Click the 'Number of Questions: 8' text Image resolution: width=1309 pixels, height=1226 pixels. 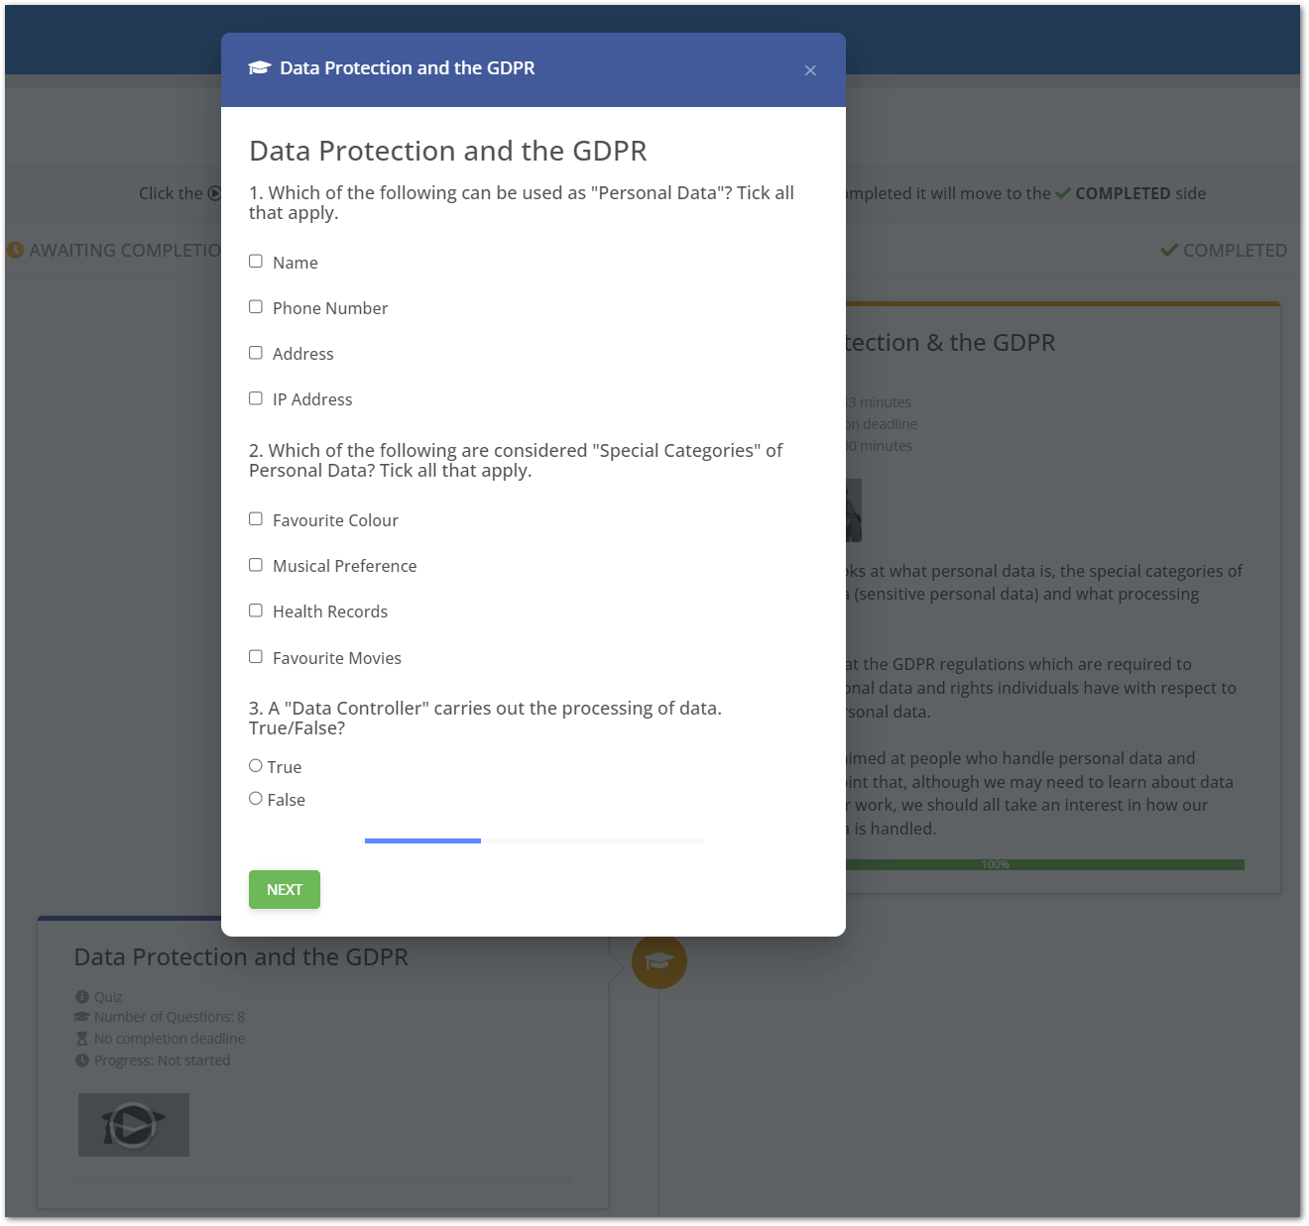[x=170, y=1017]
